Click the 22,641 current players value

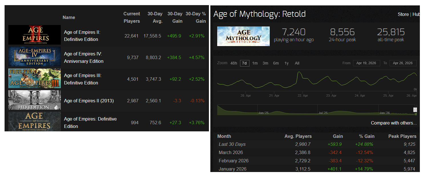click(131, 36)
